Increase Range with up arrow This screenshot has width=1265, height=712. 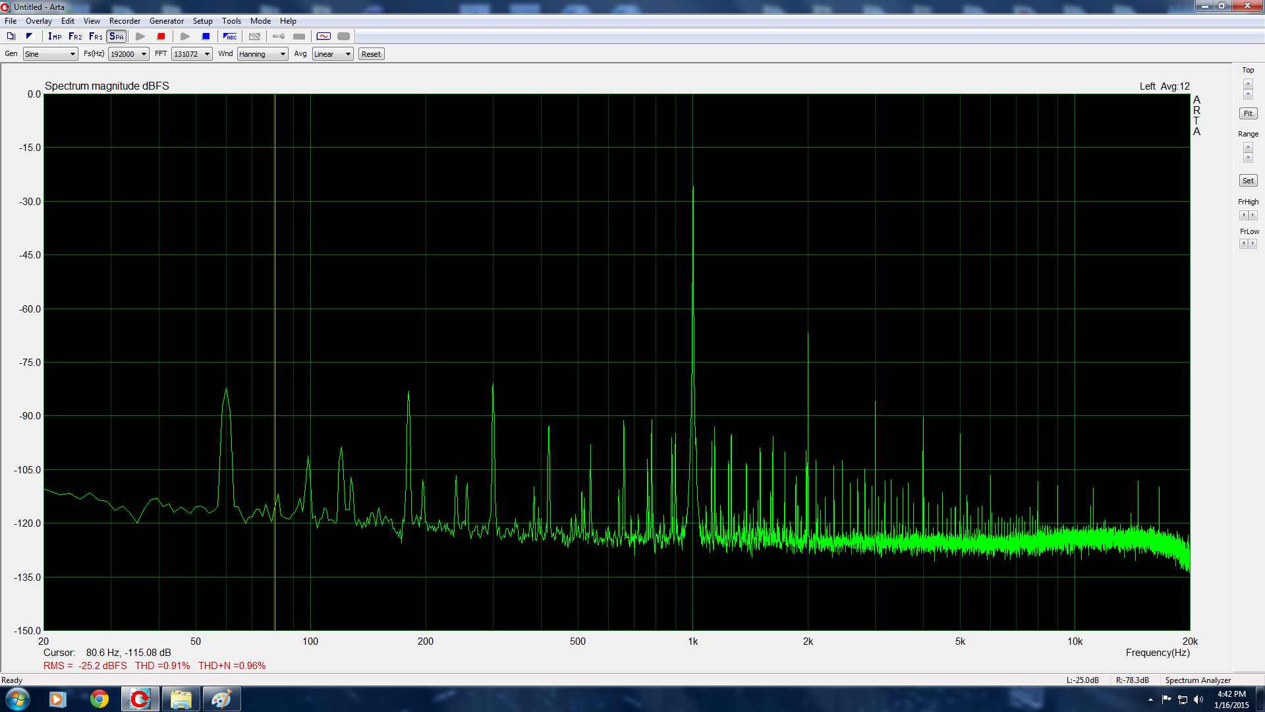click(x=1248, y=148)
